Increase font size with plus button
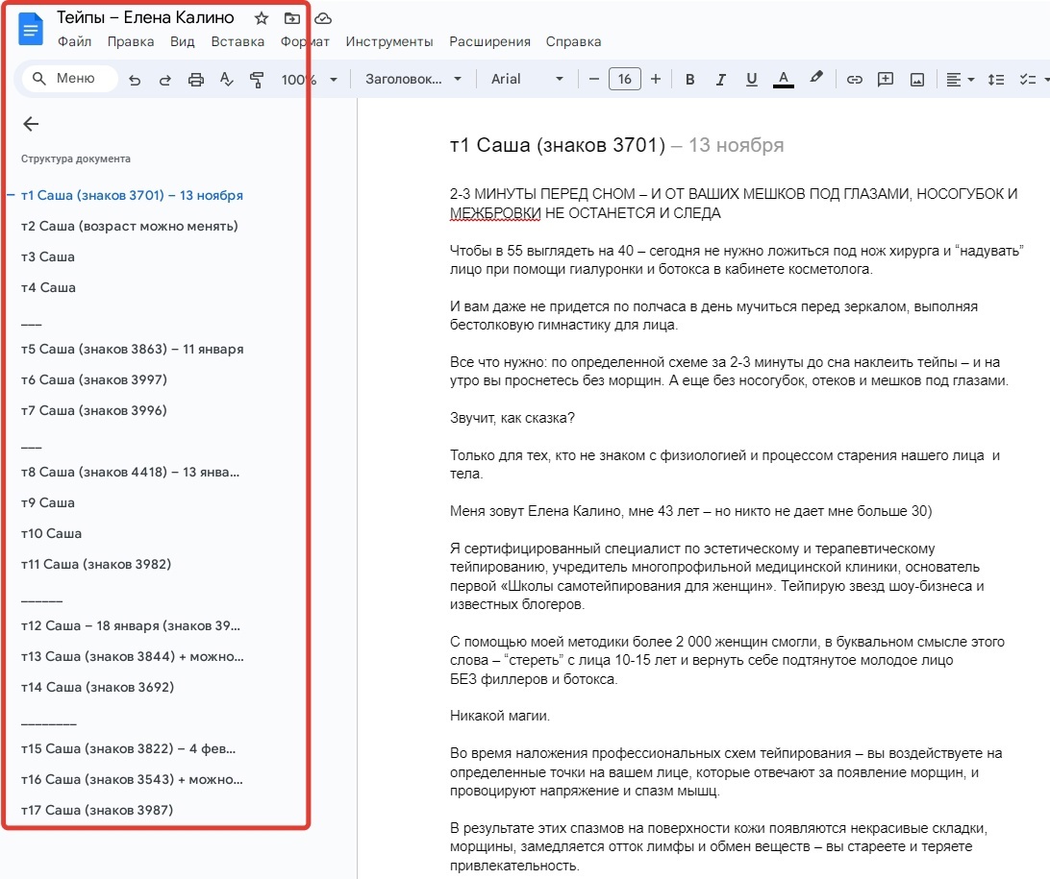This screenshot has width=1050, height=879. [x=656, y=79]
